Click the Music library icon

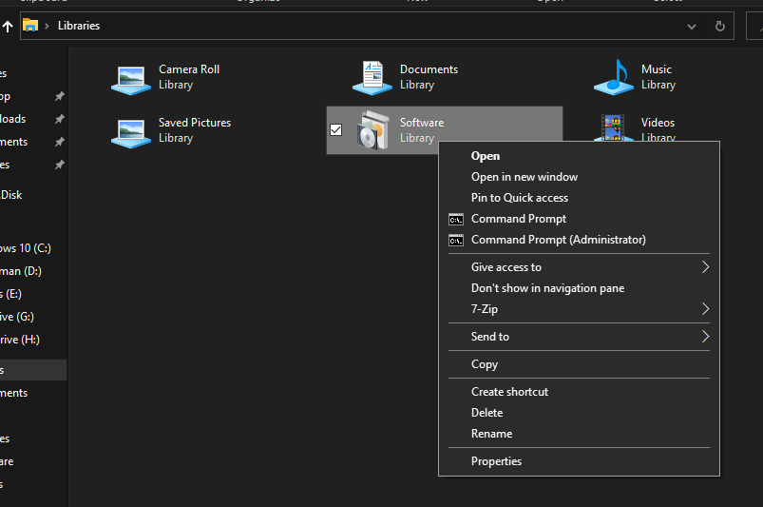pos(614,78)
